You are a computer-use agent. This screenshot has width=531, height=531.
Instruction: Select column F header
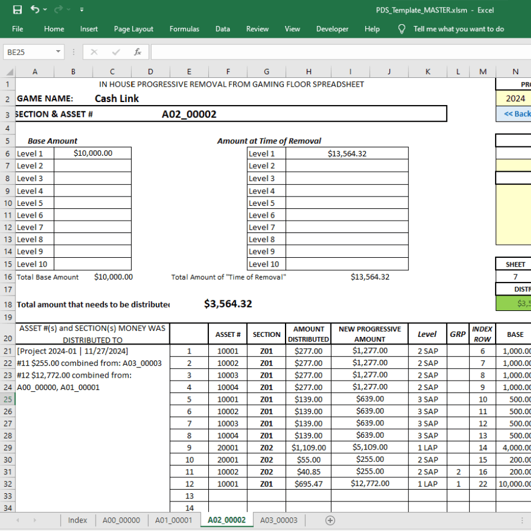[228, 72]
